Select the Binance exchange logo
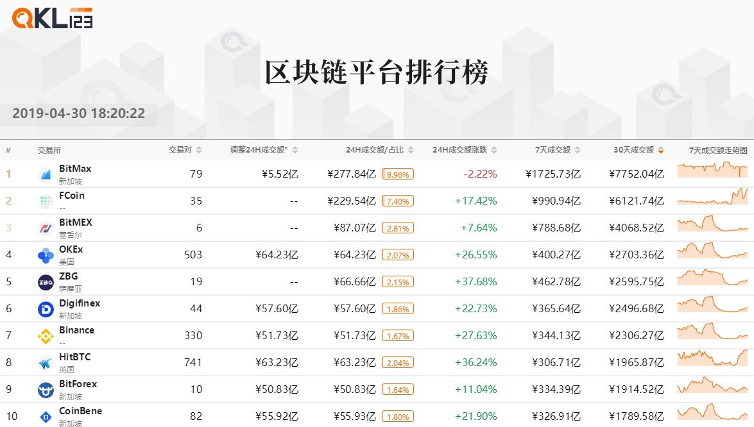 45,335
